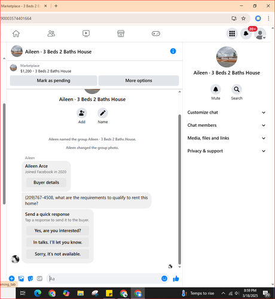The height and width of the screenshot is (299, 275).
Task: Send a thumbs-up like
Action: coord(176,279)
